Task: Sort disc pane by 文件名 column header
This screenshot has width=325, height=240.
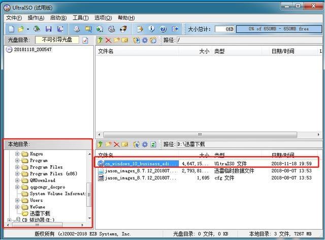Action: (x=137, y=51)
